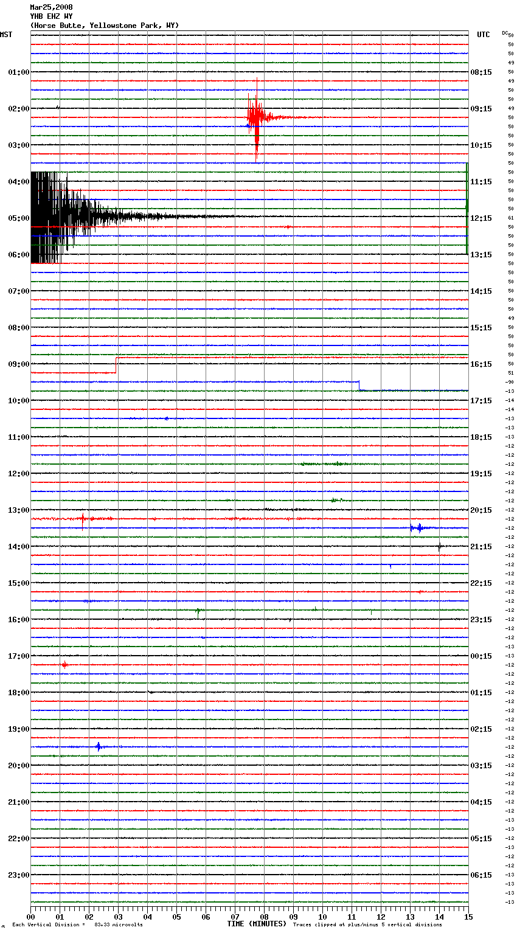517x933 pixels.
Task: Select the 01:00 MST hour label
Action: coord(18,72)
